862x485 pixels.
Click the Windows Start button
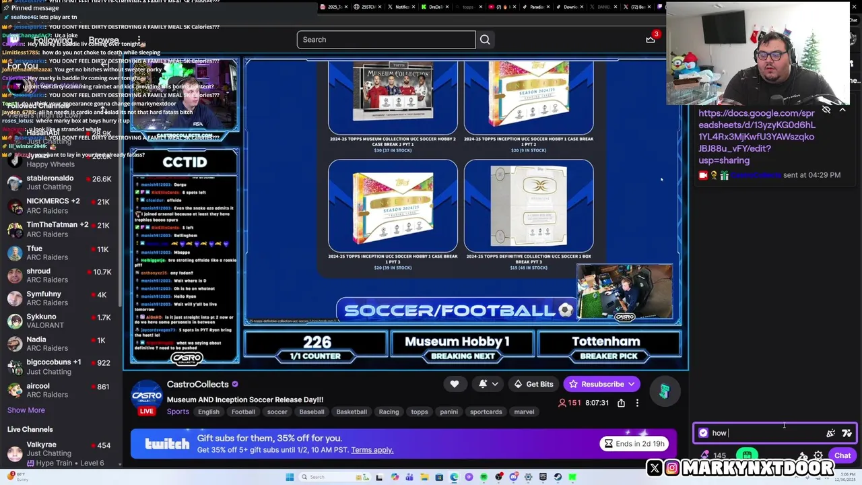coord(290,477)
